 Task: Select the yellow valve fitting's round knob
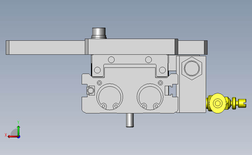218,103
